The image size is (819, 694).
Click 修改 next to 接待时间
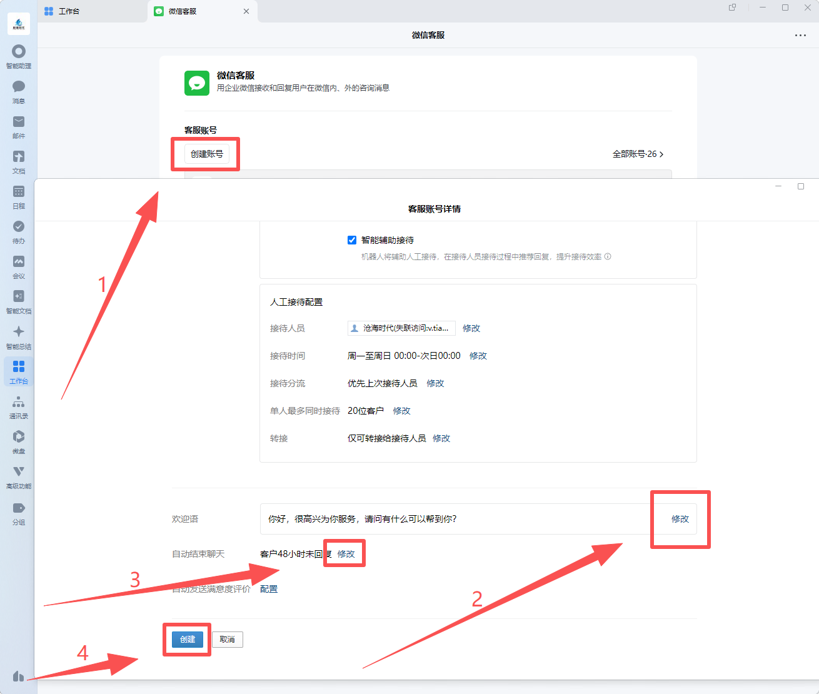tap(478, 356)
